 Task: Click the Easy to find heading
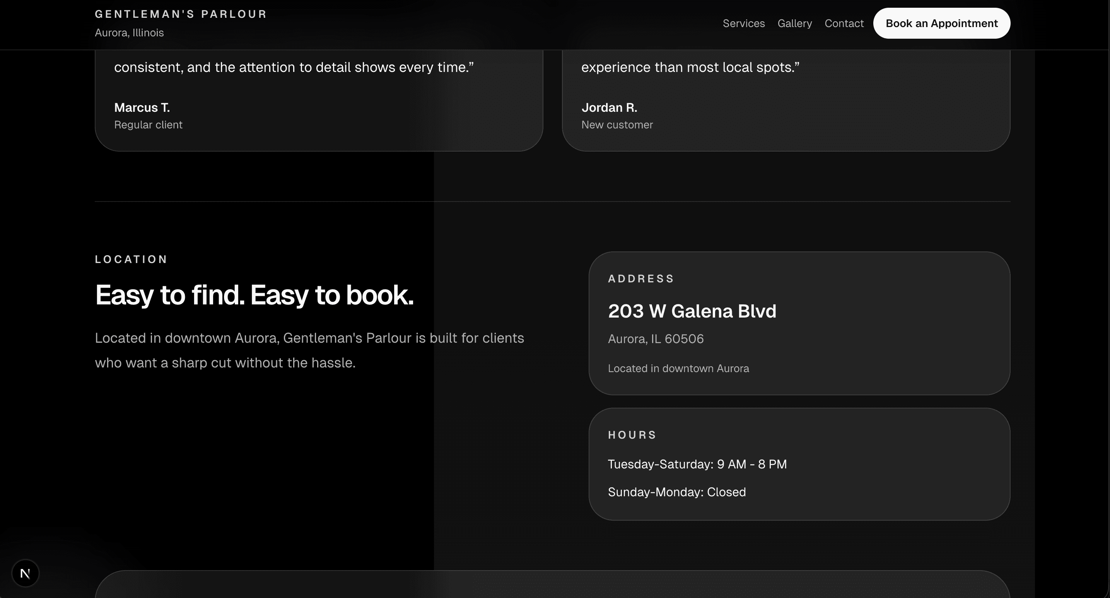[x=254, y=295]
